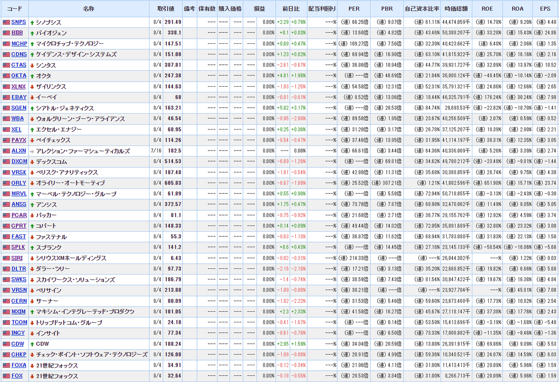Click the 損益 column header

[259, 9]
